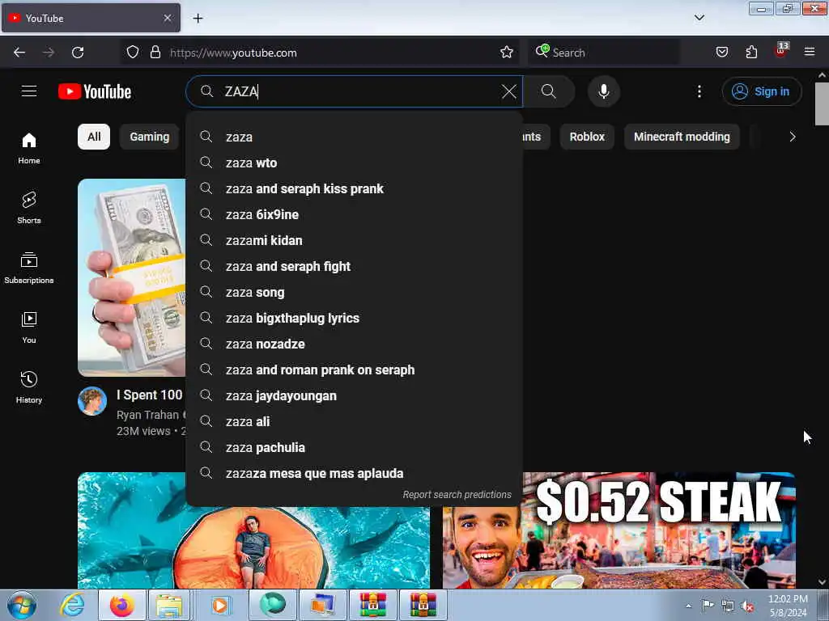The image size is (829, 621).
Task: Open the YouTube guide hamburger menu
Action: tap(29, 91)
